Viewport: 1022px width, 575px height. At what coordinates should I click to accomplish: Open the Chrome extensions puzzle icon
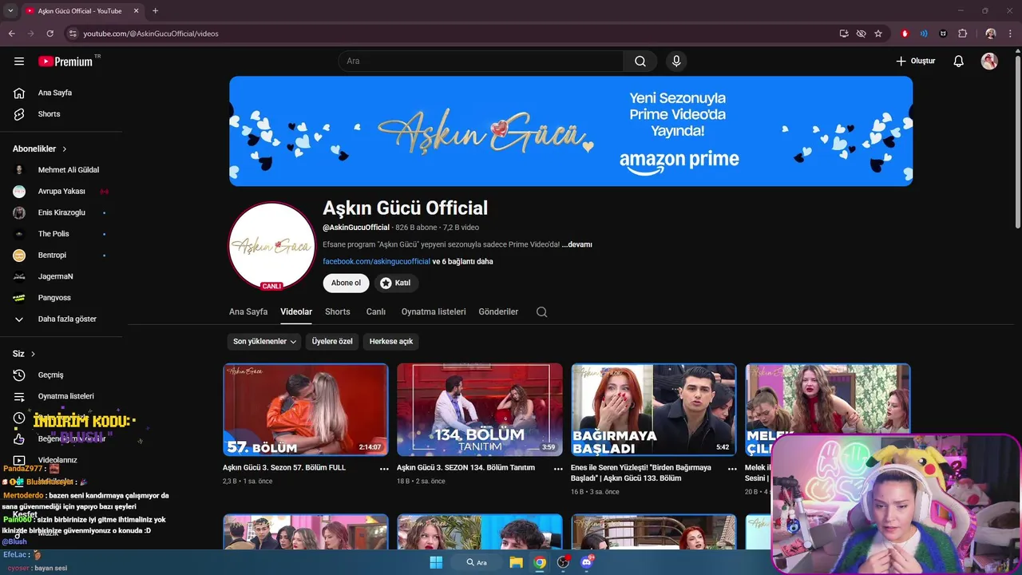coord(962,34)
